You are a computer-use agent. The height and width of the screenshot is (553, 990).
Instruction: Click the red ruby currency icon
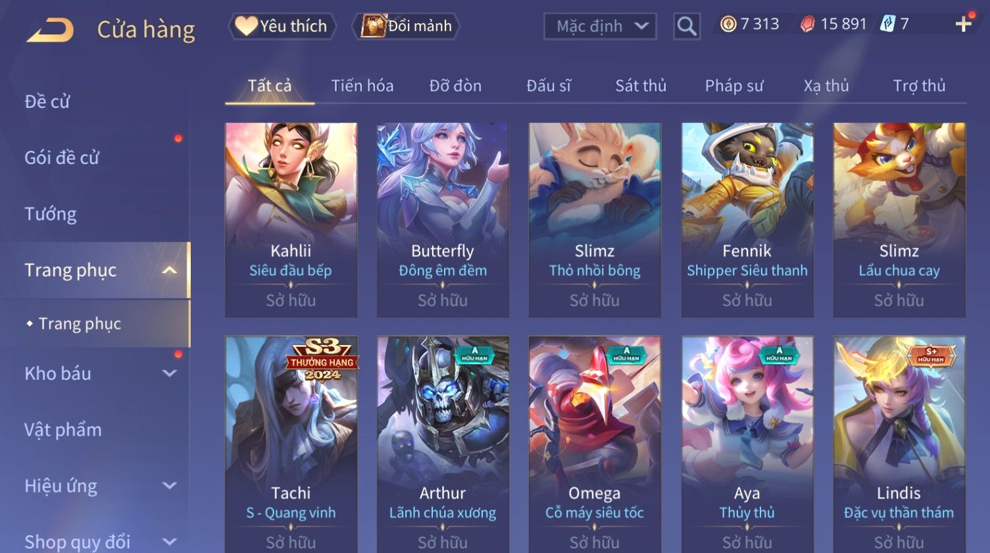click(x=807, y=25)
